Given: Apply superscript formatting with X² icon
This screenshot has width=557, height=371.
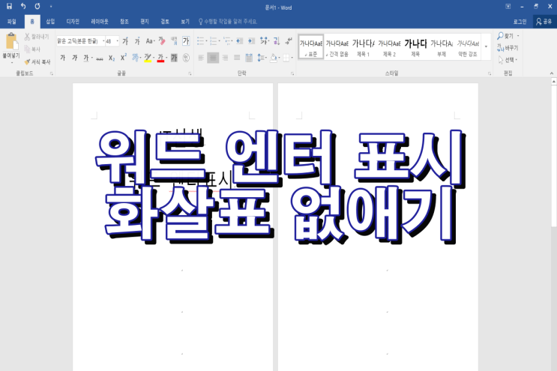Looking at the screenshot, I should [124, 58].
